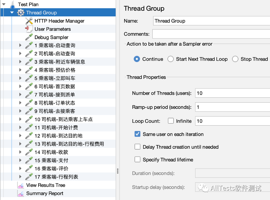Enable Specify Thread lifetime checkbox
This screenshot has width=270, height=200.
137,160
